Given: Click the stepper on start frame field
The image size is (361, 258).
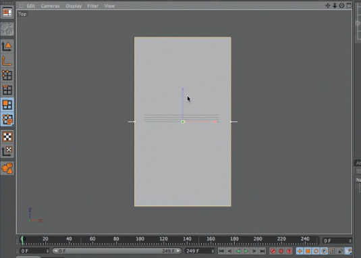Looking at the screenshot, I should click(x=47, y=251).
